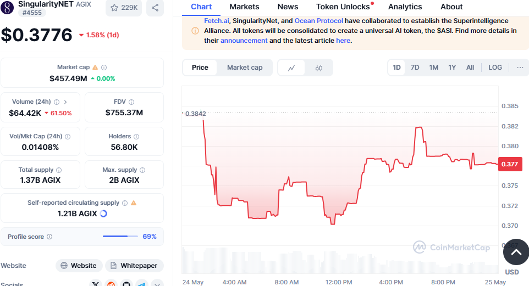Screen dimensions: 529x286
Task: Click the $457.49M market cap value
Action: [68, 78]
